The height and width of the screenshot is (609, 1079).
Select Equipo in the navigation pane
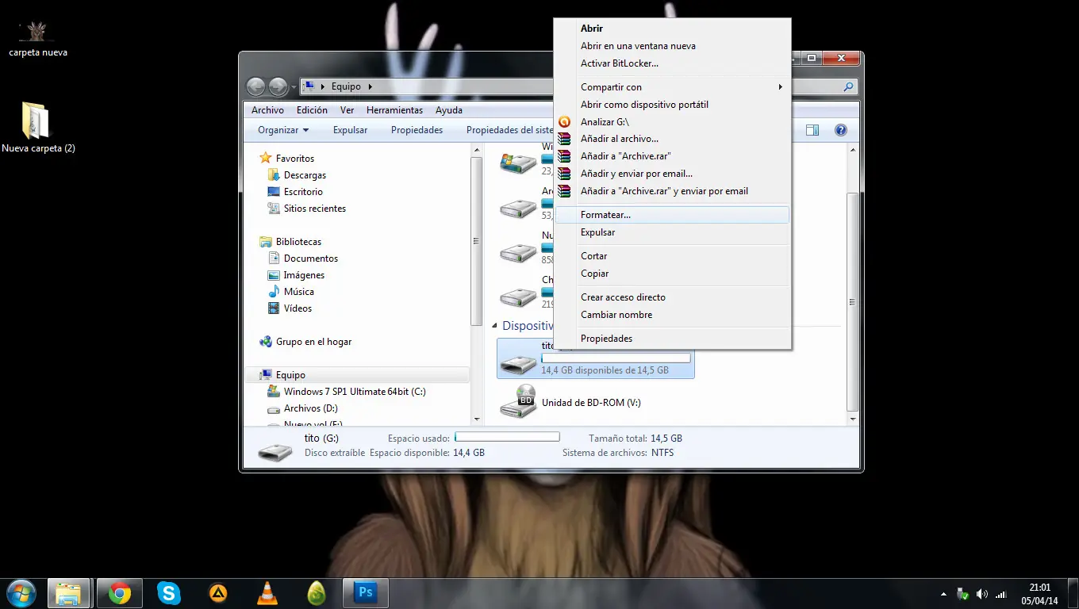pyautogui.click(x=290, y=375)
